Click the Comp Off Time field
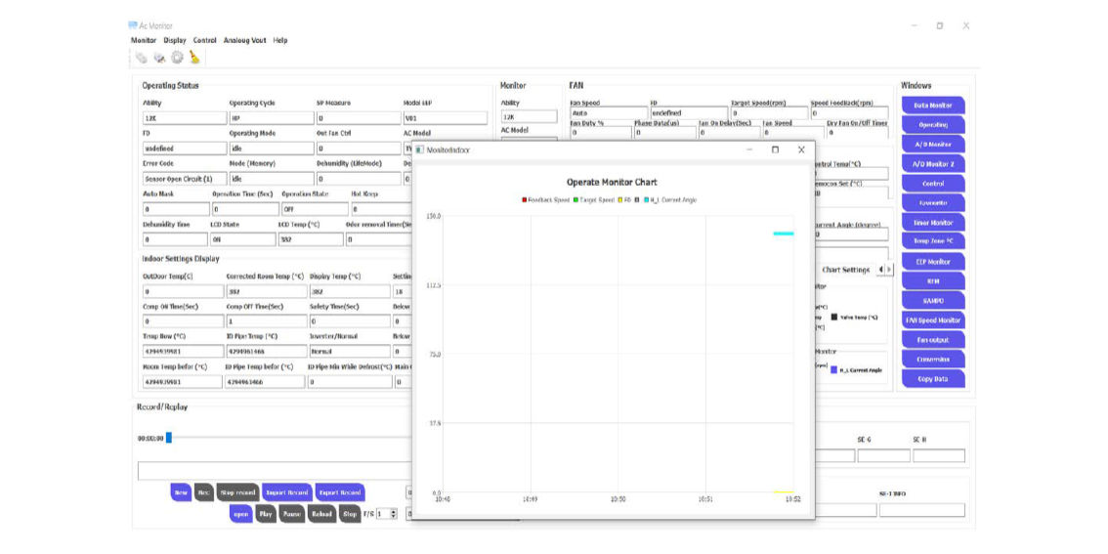 266,320
